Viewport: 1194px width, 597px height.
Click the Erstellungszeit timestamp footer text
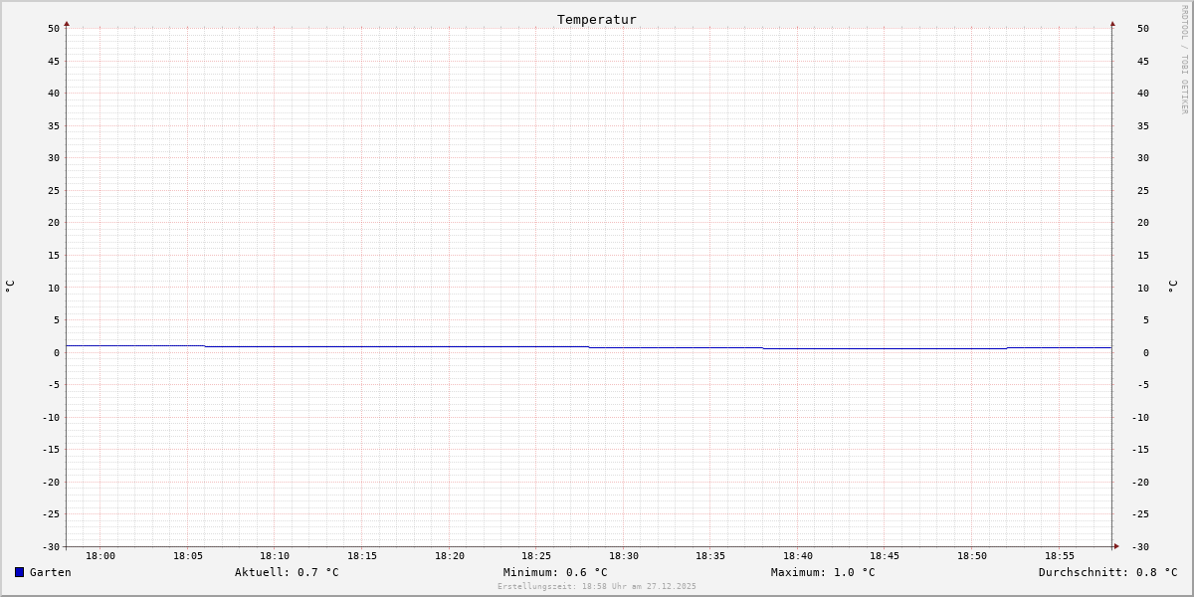pyautogui.click(x=597, y=586)
